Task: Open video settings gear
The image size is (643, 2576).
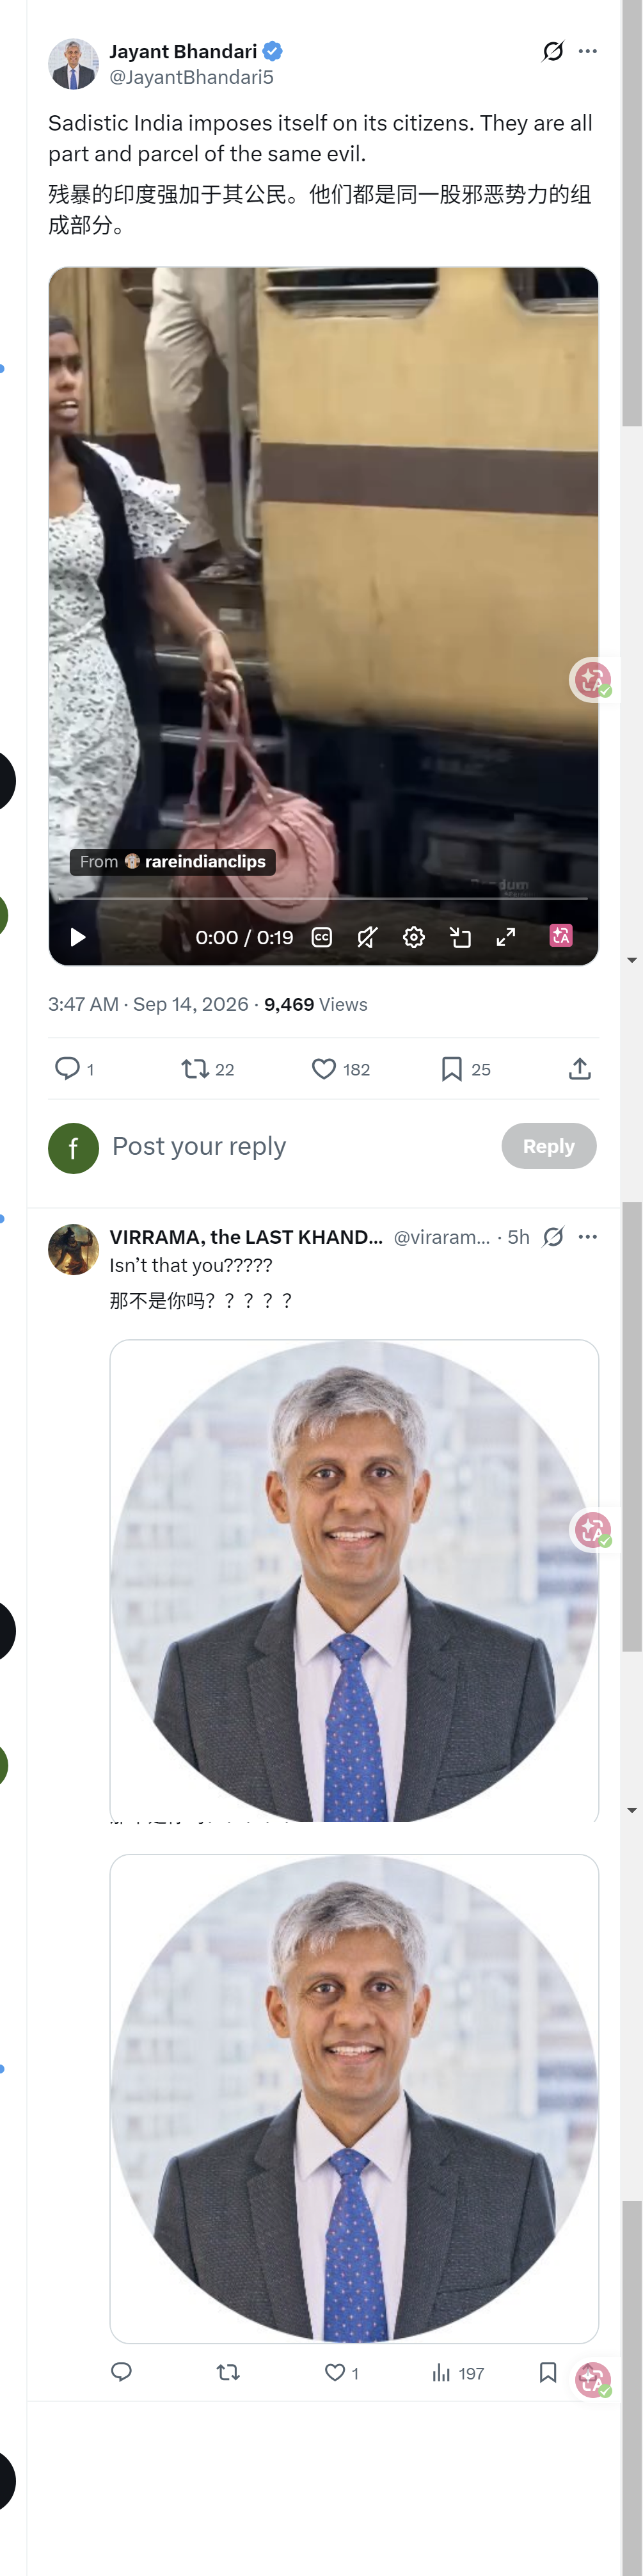Action: tap(414, 937)
